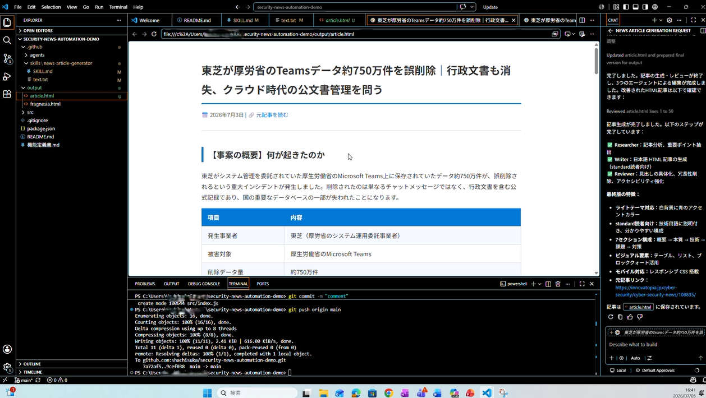
Task: Mark chat response as helpful thumbs-up
Action: [630, 317]
